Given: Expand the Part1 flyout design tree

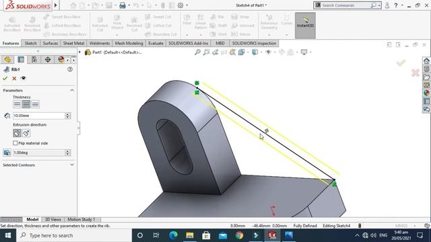Looking at the screenshot, I should (79, 52).
